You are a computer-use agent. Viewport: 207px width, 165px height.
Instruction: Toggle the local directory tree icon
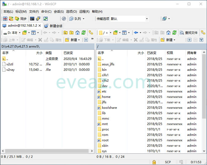click(x=91, y=33)
